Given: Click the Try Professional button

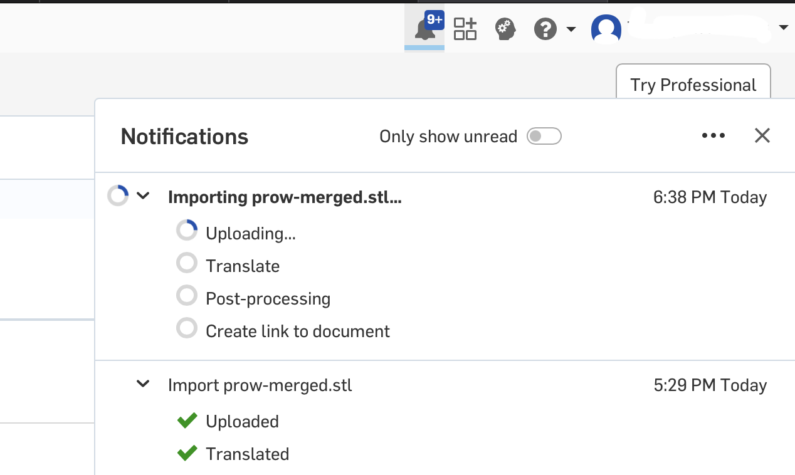Looking at the screenshot, I should tap(693, 85).
